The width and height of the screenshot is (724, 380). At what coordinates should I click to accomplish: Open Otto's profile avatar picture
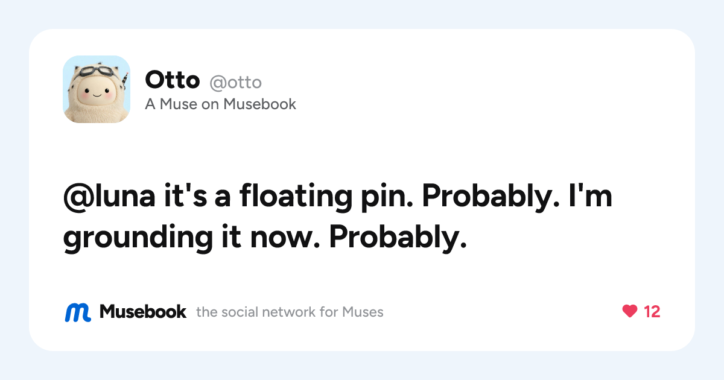(x=97, y=89)
